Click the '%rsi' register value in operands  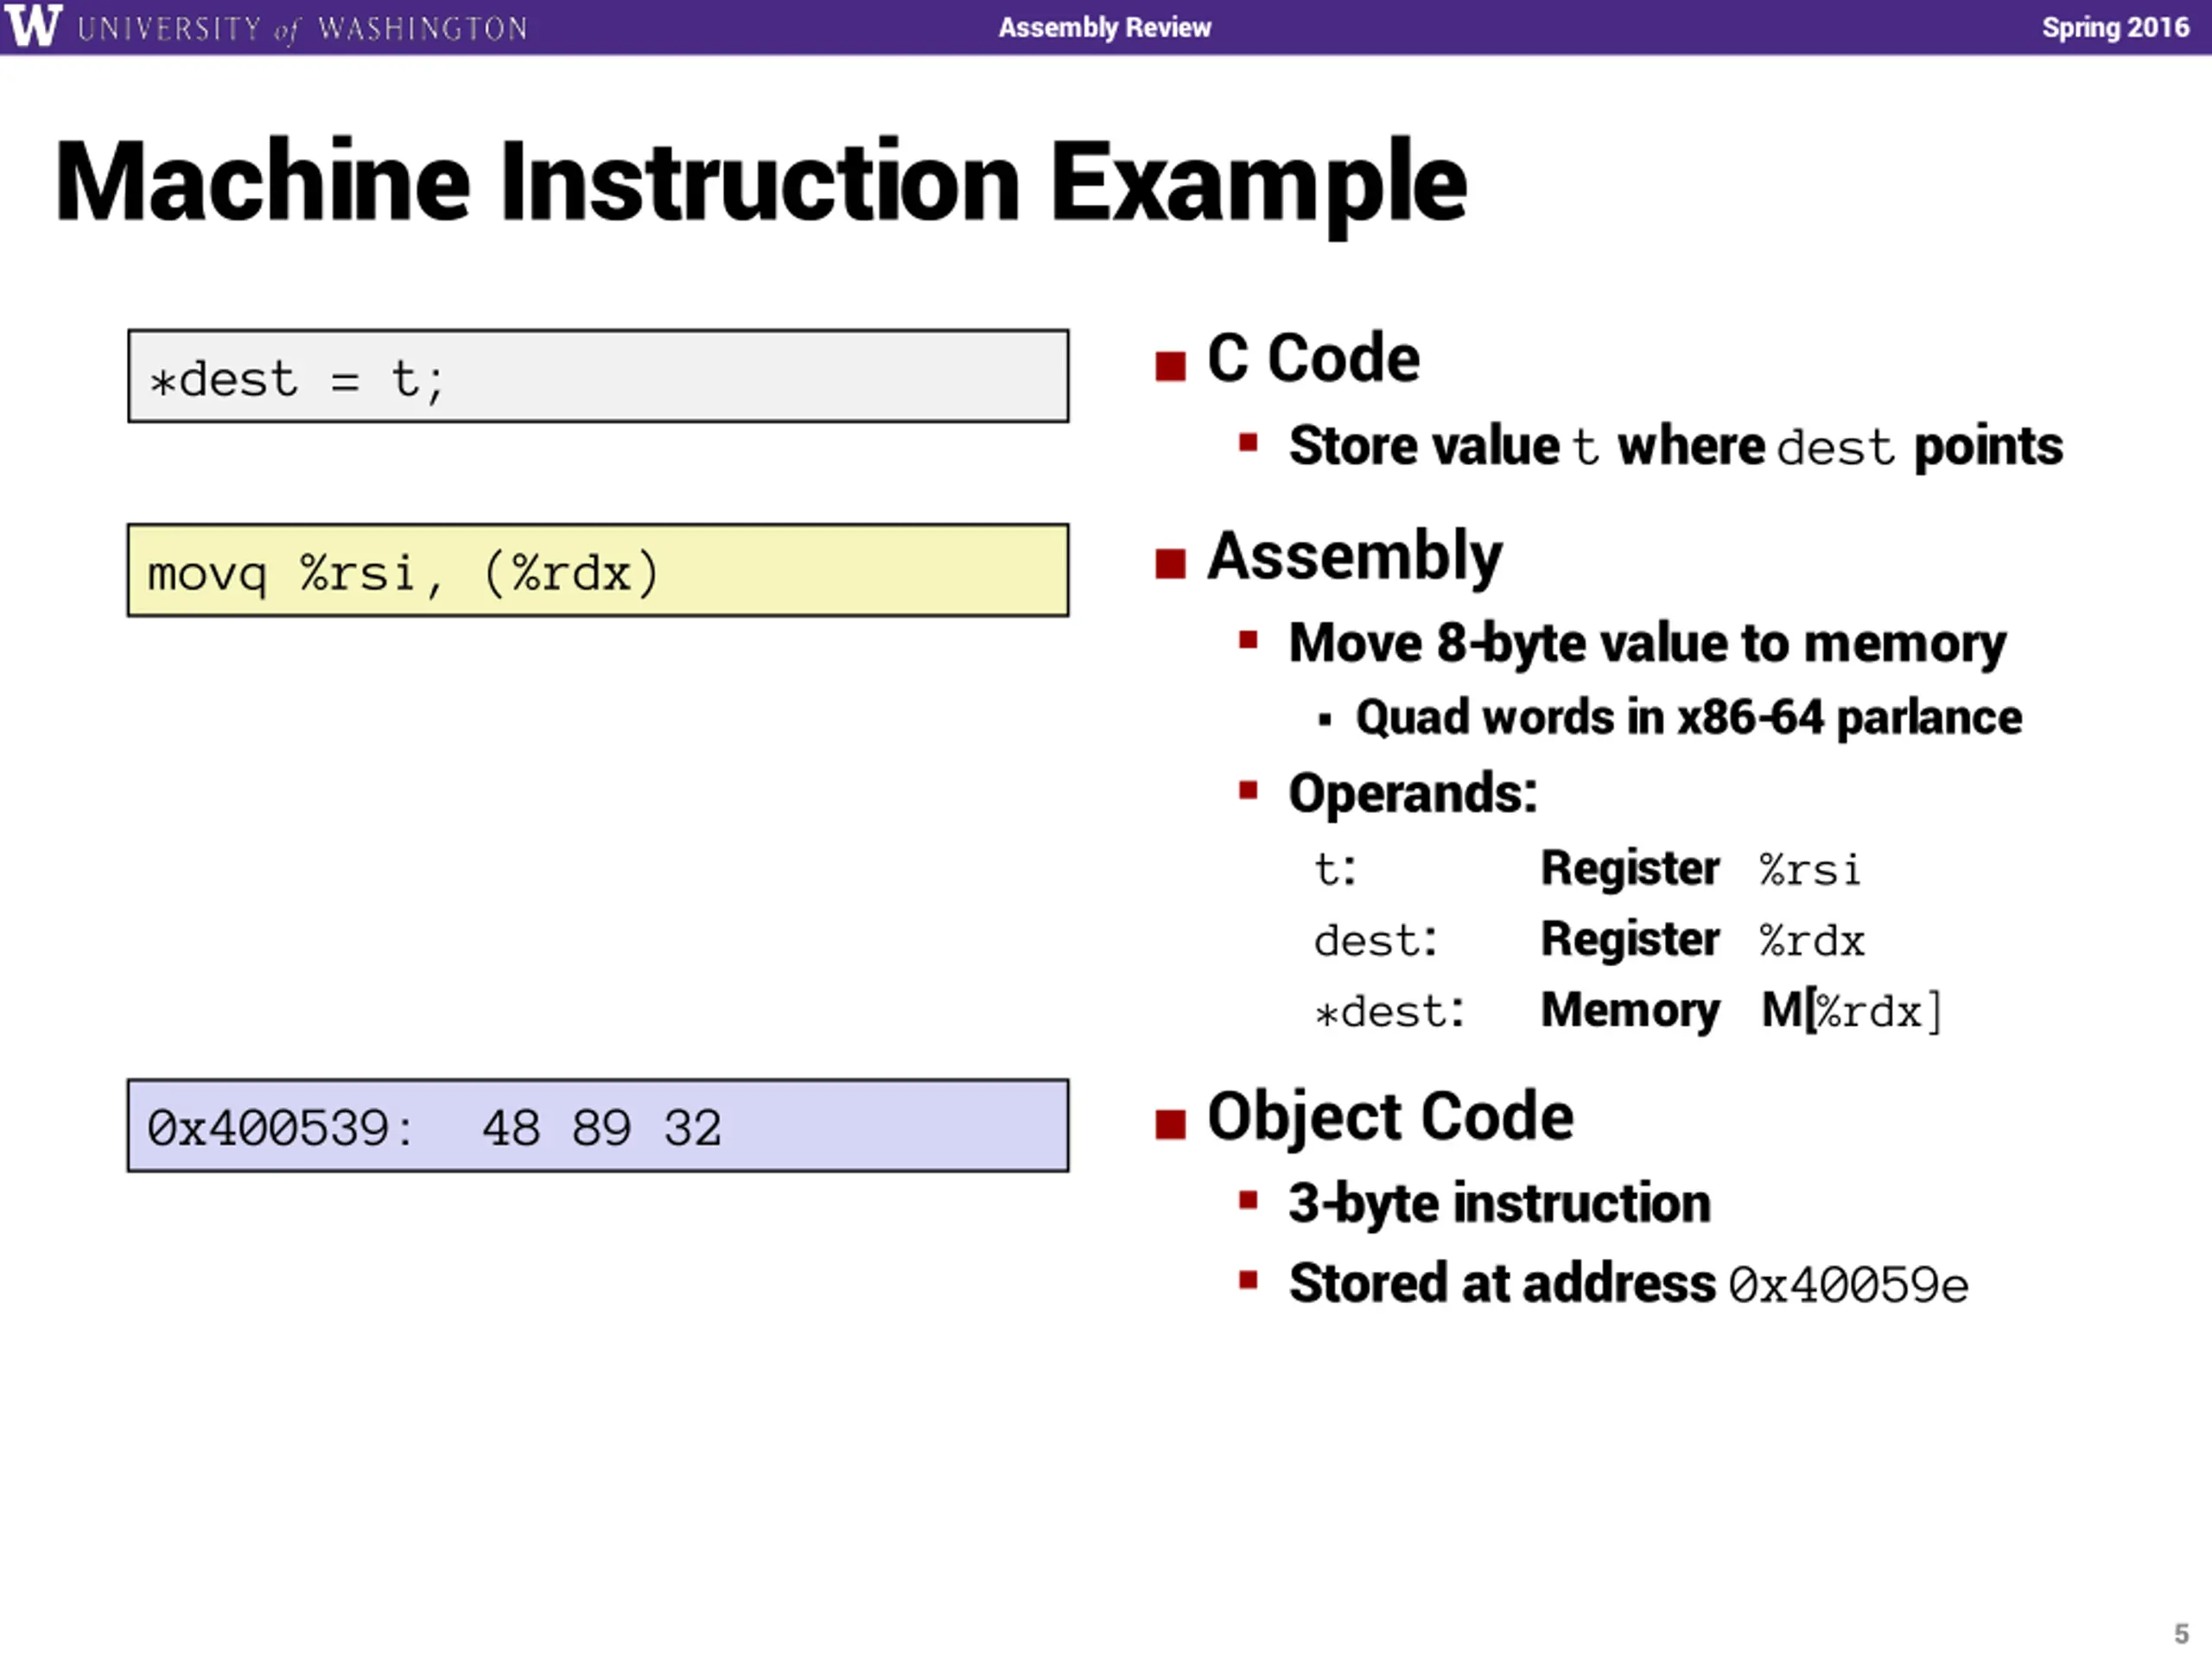point(1810,870)
